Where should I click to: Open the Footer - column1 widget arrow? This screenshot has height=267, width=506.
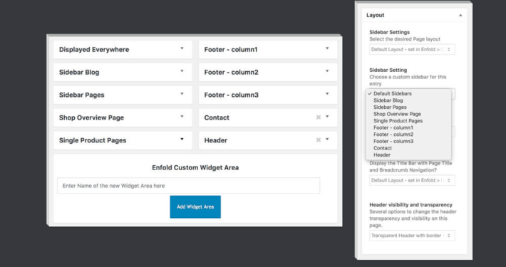(327, 48)
